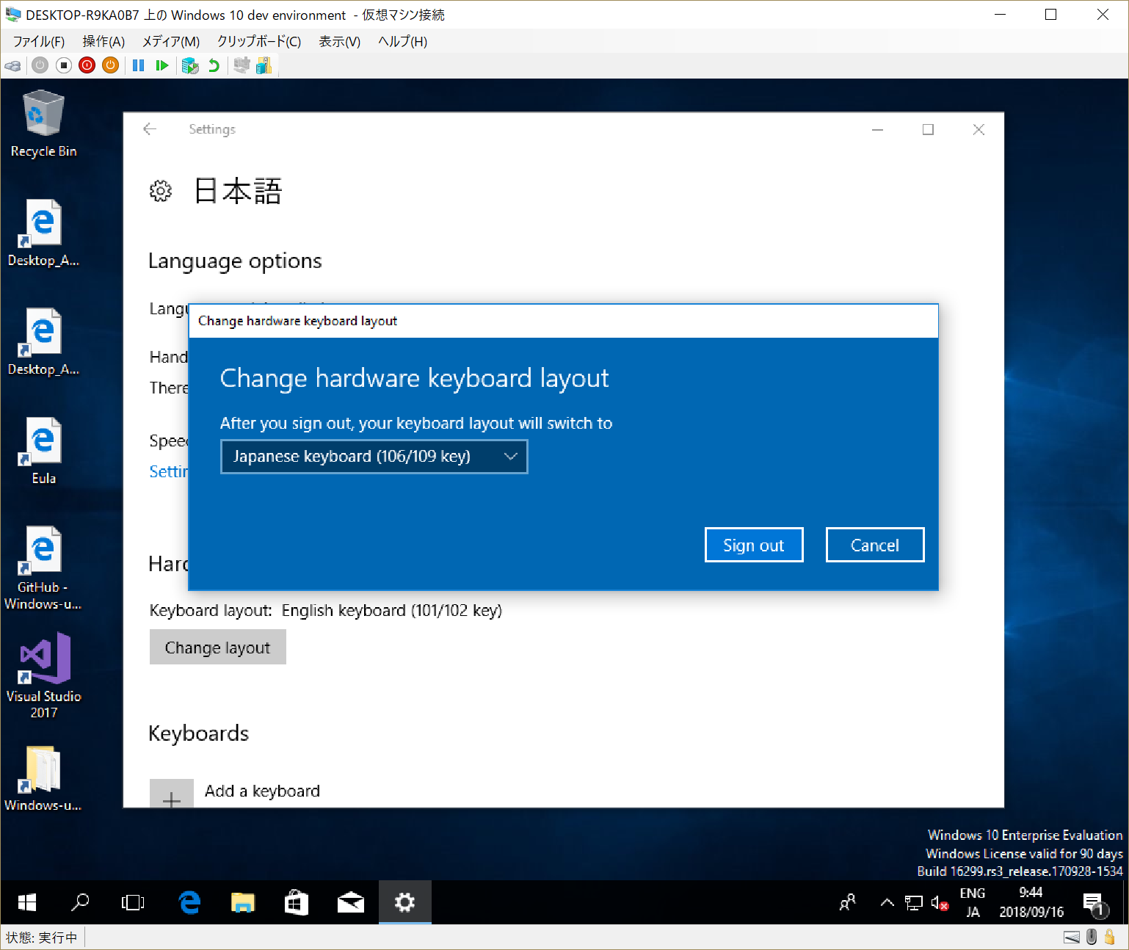Open the ENG JA language indicator
This screenshot has width=1129, height=950.
(x=972, y=902)
